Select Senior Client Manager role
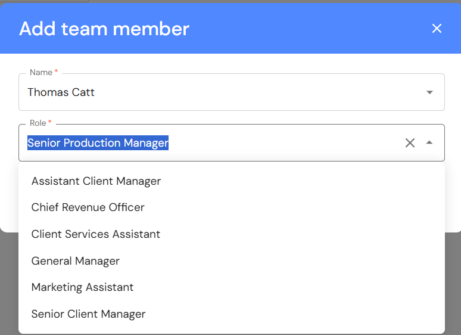Image resolution: width=461 pixels, height=335 pixels. click(x=88, y=314)
